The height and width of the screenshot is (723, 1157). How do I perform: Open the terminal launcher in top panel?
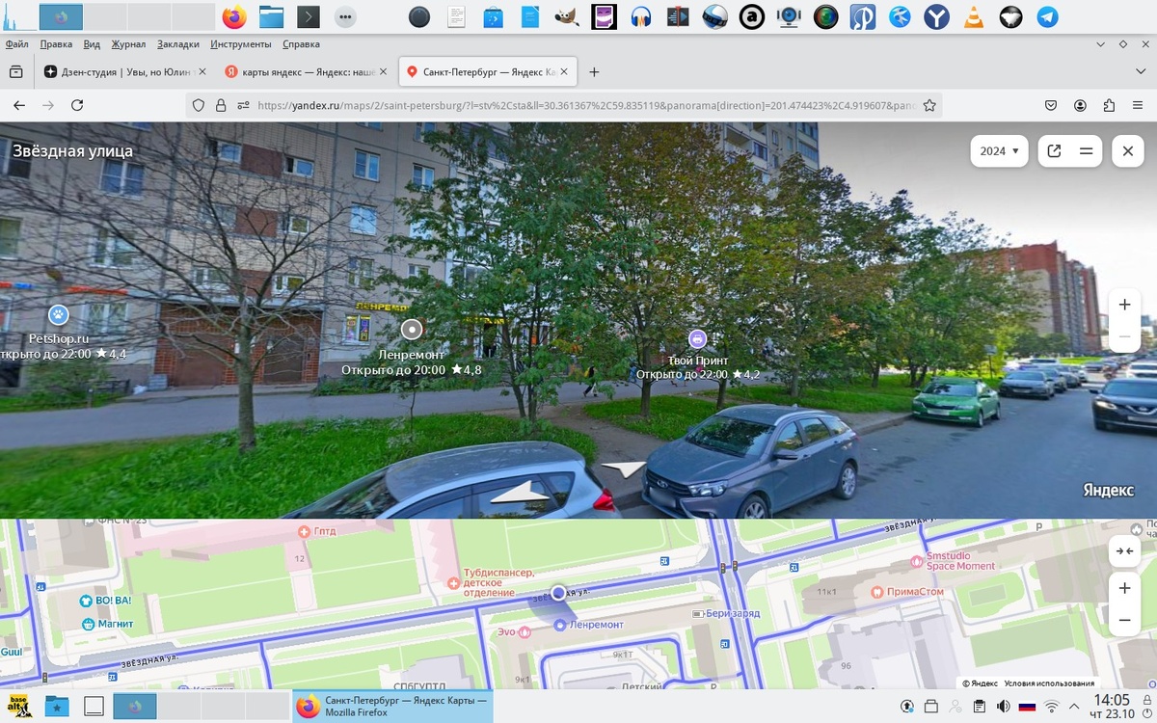[x=308, y=16]
